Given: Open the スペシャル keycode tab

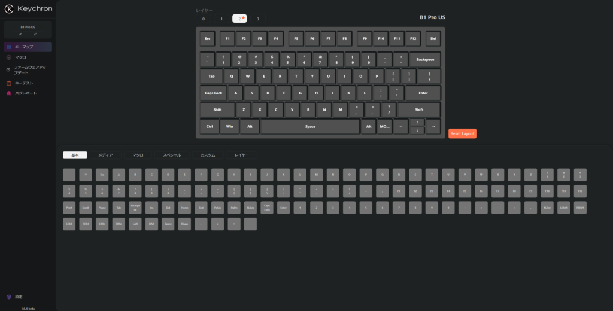Looking at the screenshot, I should (x=172, y=155).
